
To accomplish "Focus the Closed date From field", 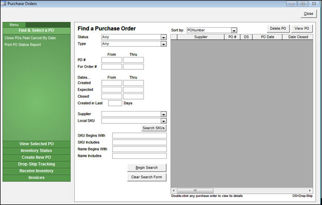I will (112, 97).
